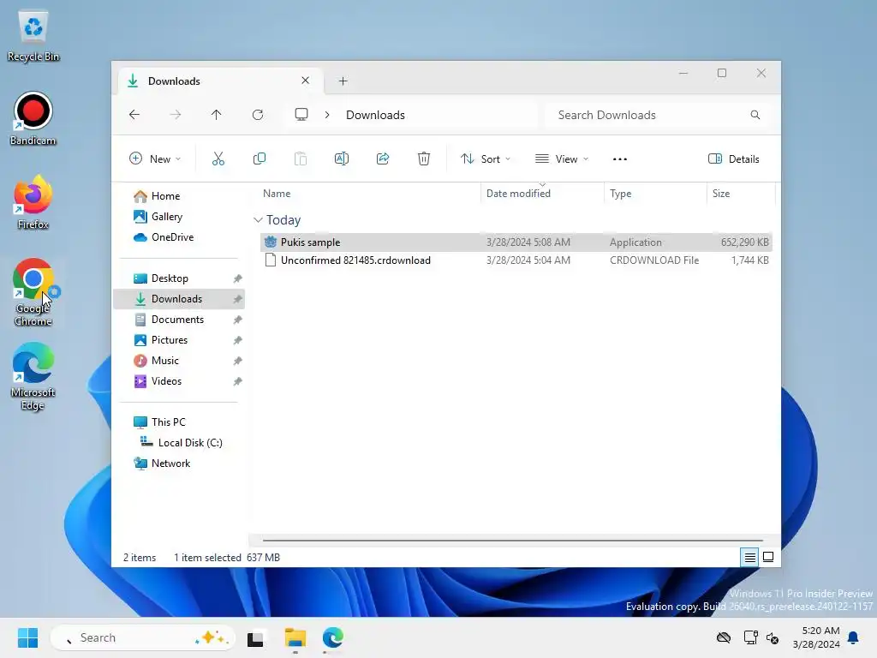Open Task View on the taskbar

click(x=255, y=637)
